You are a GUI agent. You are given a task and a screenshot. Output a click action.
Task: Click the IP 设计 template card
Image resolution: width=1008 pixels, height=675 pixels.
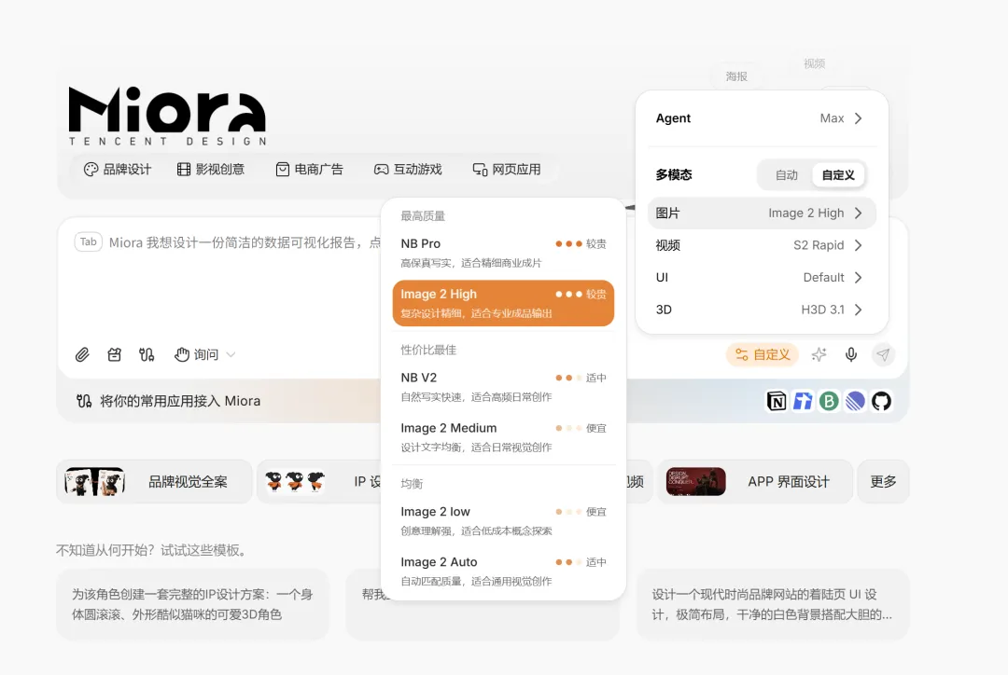(x=319, y=482)
